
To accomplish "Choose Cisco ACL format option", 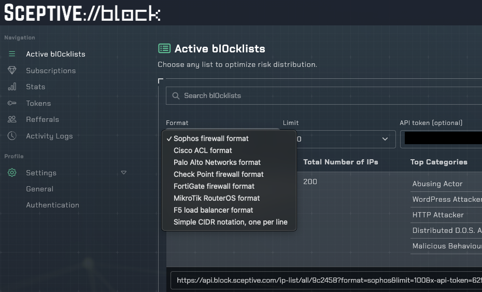I will click(203, 150).
